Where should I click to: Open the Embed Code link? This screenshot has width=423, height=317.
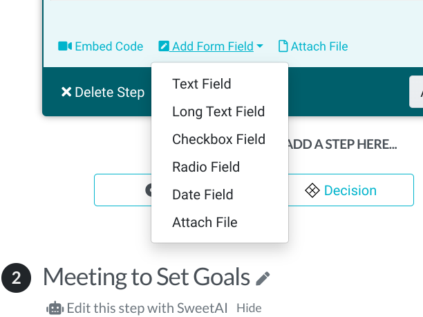109,46
